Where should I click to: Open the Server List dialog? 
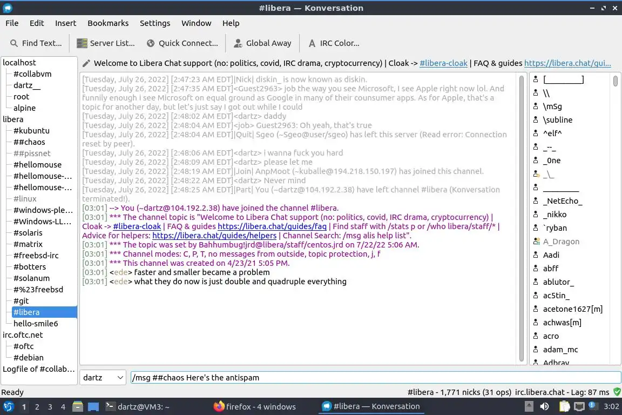coord(105,43)
